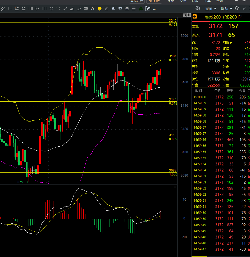Image resolution: width=250 pixels, height=257 pixels.
Task: Select the 15:00:00 tick row
Action: pyautogui.click(x=221, y=97)
